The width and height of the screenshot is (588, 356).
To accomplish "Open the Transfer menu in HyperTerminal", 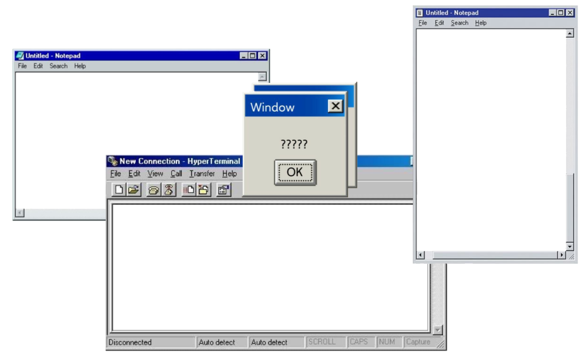I will 202,174.
